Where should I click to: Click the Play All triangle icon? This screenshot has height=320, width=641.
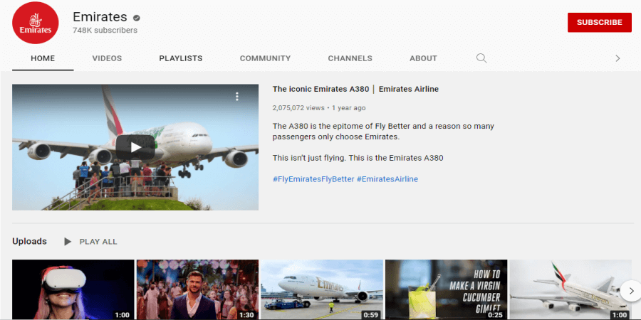pos(68,242)
